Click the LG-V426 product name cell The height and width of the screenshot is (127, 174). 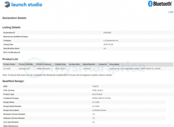pyautogui.click(x=7, y=69)
